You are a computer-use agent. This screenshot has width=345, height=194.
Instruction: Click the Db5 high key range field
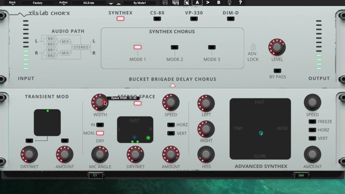coord(301,175)
